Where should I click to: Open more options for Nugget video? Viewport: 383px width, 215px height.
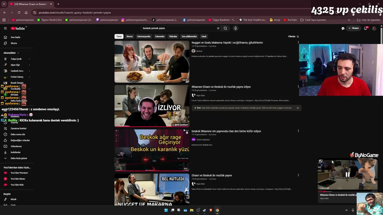[298, 42]
